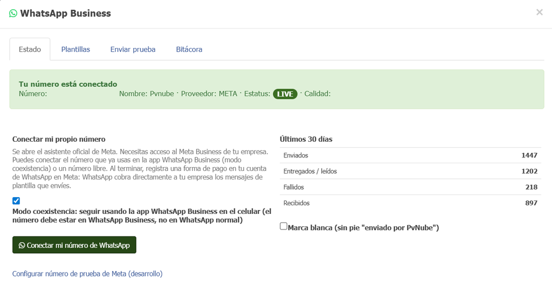Click the 'Conectar mi propio número' heading
The image size is (552, 298).
pos(59,139)
